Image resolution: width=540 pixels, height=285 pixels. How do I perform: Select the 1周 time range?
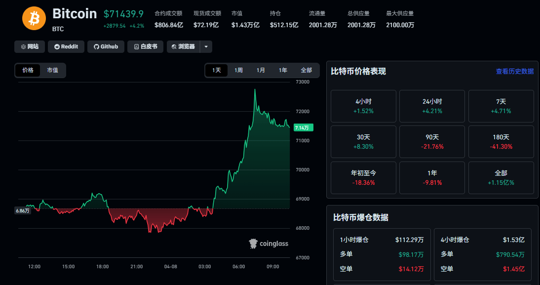point(238,70)
